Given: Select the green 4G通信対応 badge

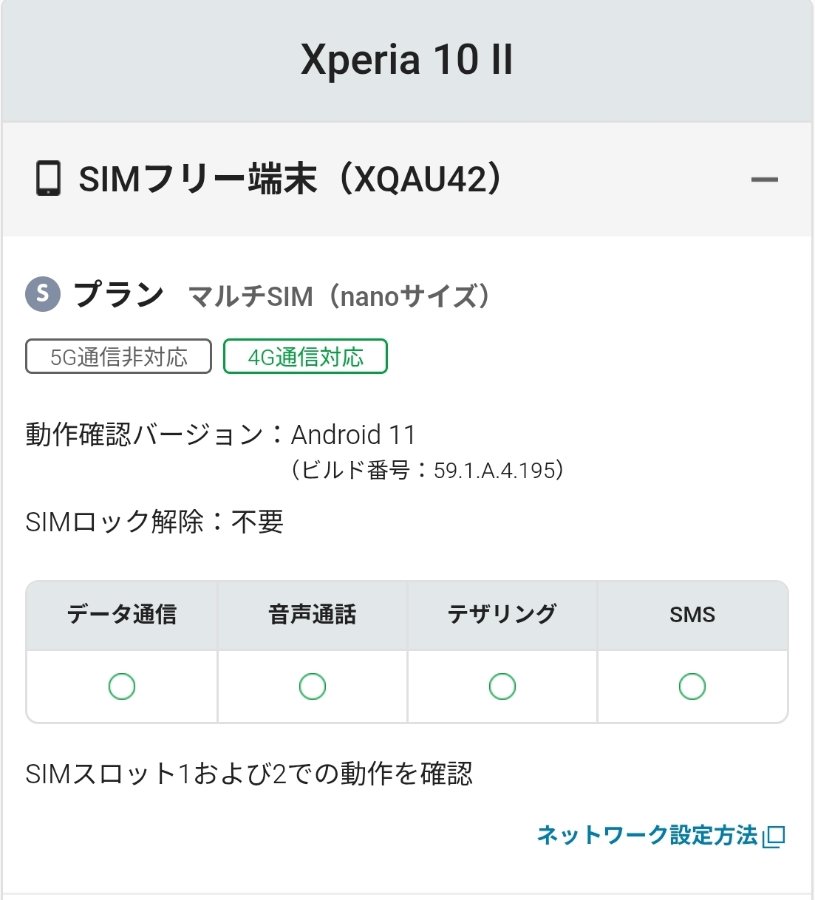Looking at the screenshot, I should pyautogui.click(x=305, y=357).
